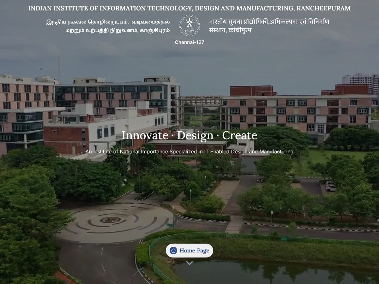This screenshot has width=379, height=284.
Task: Click the Institute of National Importance subtitle
Action: (189, 152)
